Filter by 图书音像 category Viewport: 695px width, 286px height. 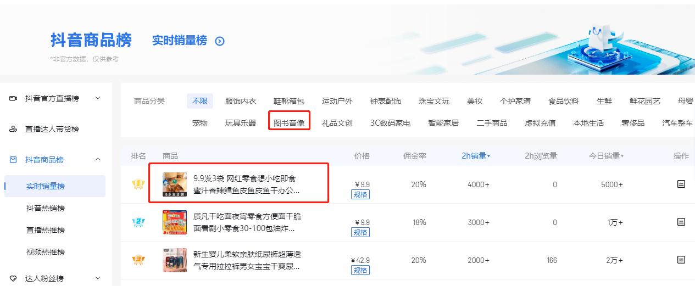290,123
